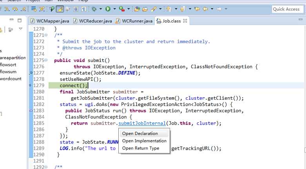Minimize the left package explorer panel

[x=11, y=20]
